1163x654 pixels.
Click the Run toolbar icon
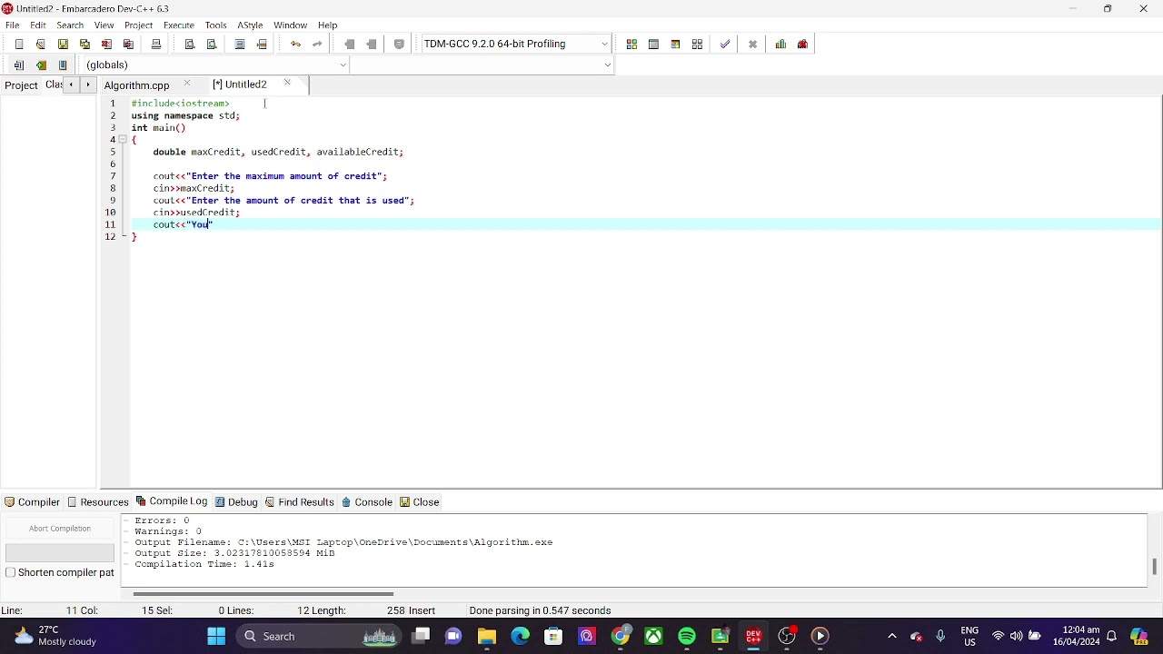tap(653, 44)
